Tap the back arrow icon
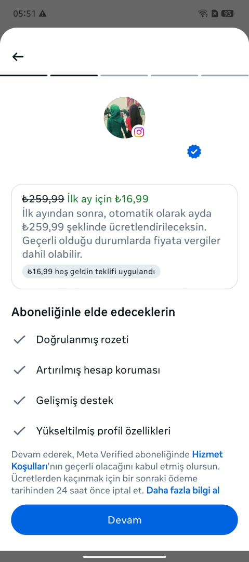This screenshot has width=249, height=562. point(18,57)
